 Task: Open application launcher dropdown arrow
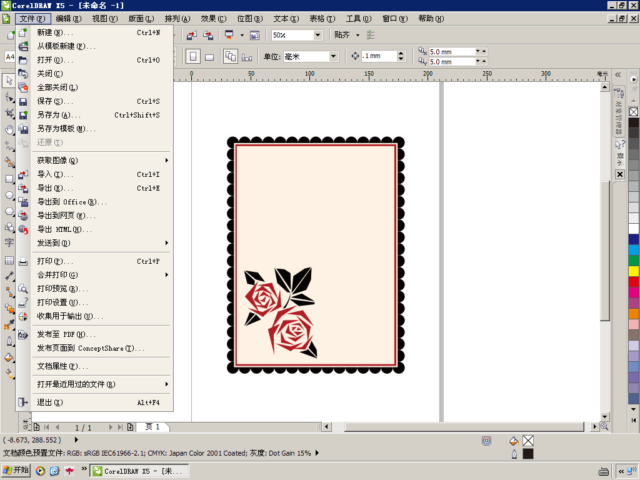242,35
